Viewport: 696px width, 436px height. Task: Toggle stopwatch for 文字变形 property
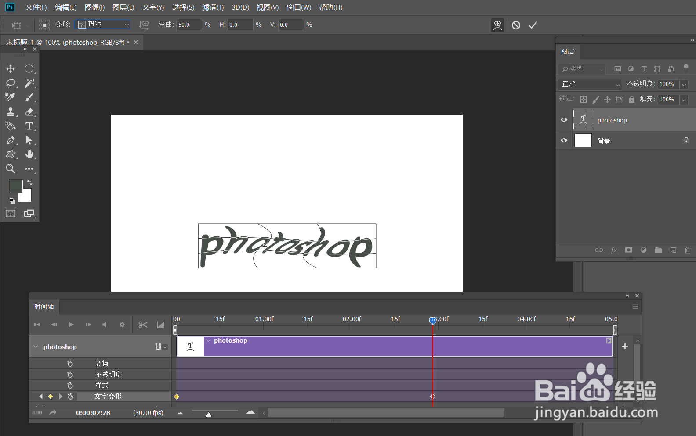click(x=70, y=397)
